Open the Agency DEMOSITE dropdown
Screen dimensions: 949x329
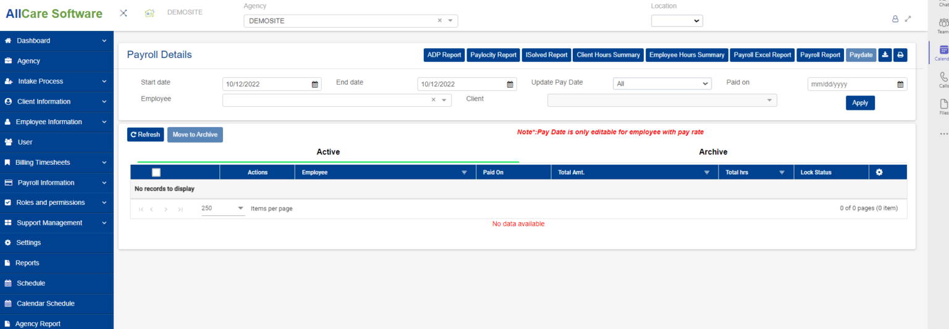pyautogui.click(x=351, y=21)
